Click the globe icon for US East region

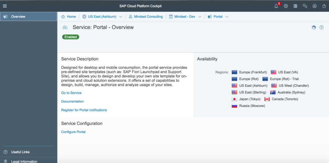(84, 17)
